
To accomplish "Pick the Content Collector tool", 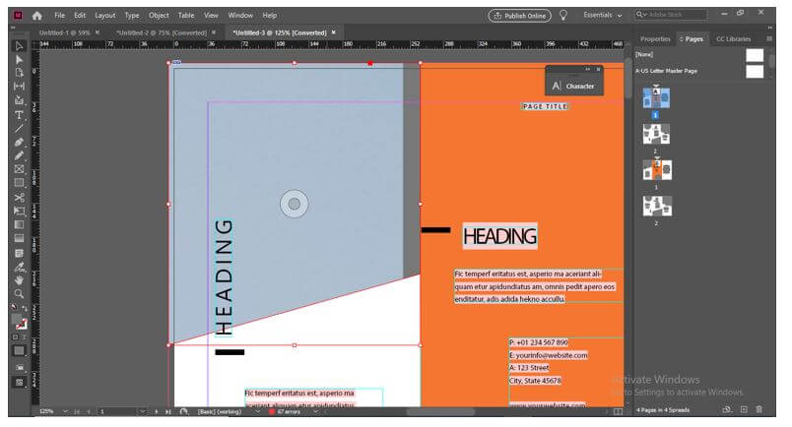I will click(x=19, y=100).
